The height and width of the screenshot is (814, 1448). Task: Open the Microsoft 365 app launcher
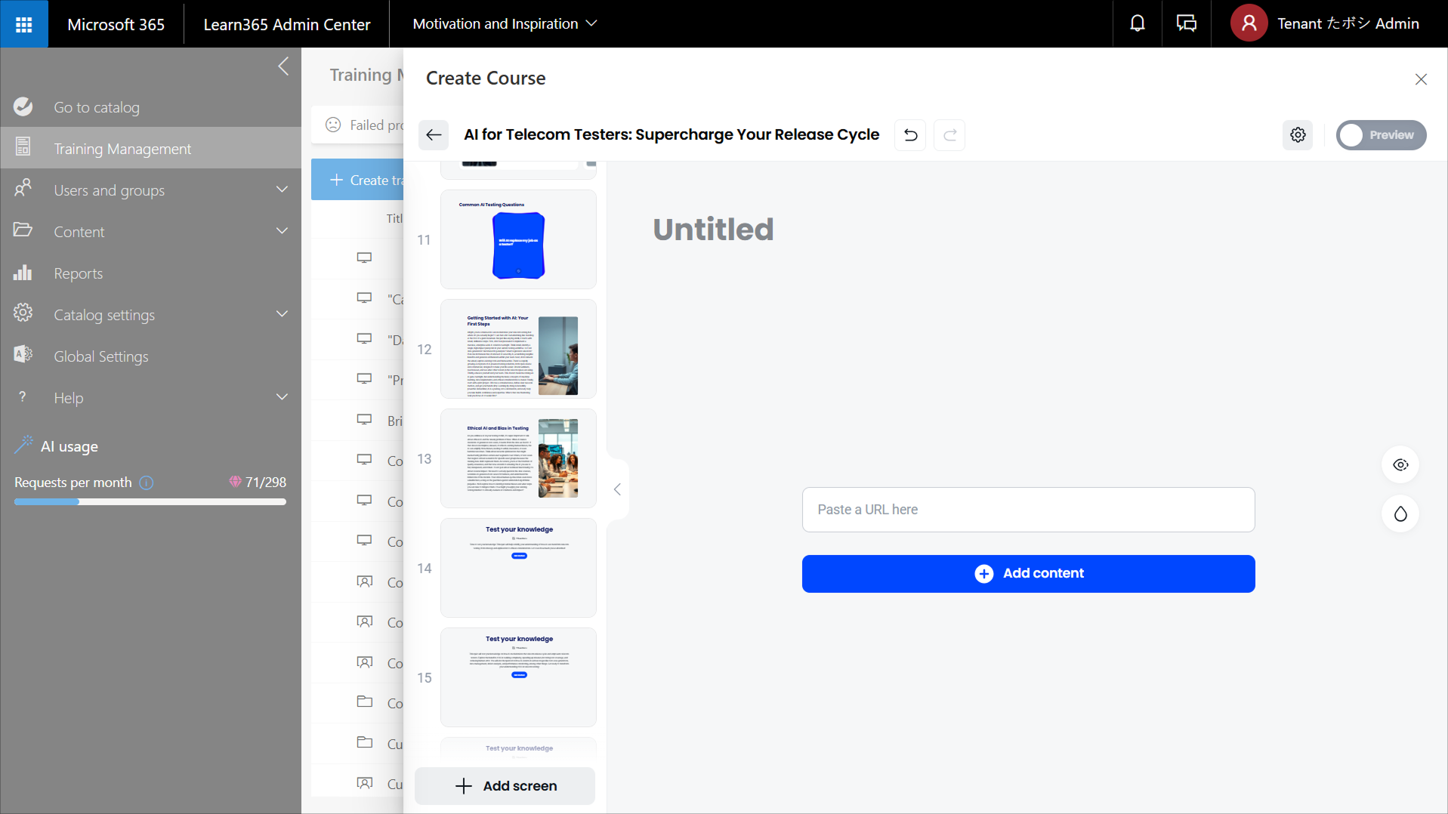pyautogui.click(x=23, y=24)
